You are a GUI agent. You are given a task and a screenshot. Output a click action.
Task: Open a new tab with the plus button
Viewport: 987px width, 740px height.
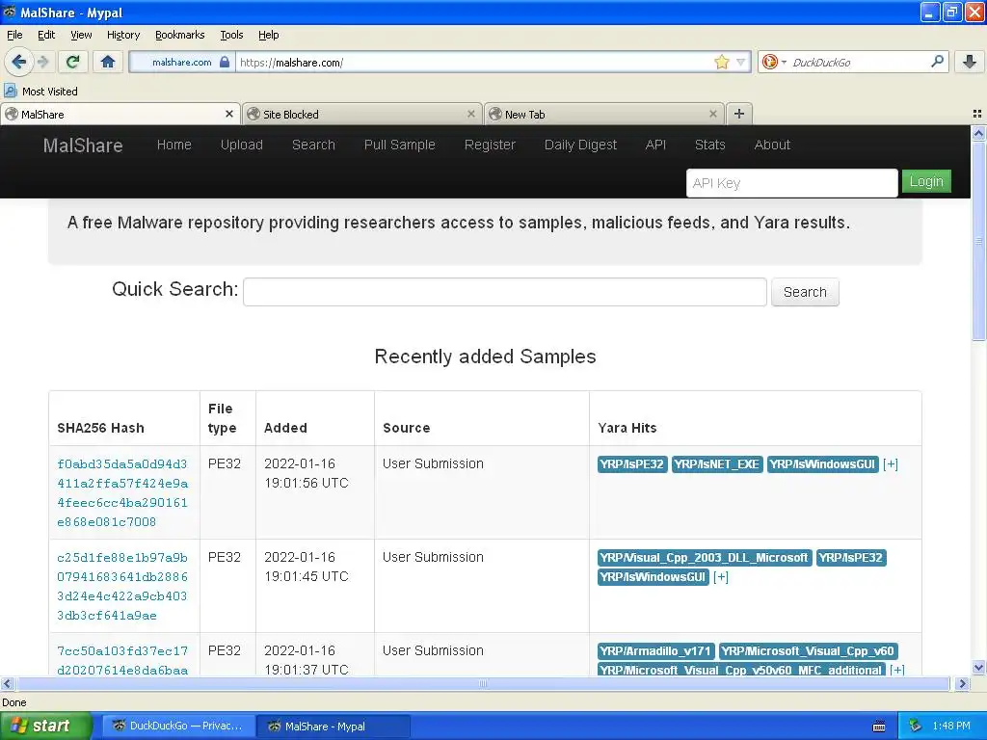(739, 114)
